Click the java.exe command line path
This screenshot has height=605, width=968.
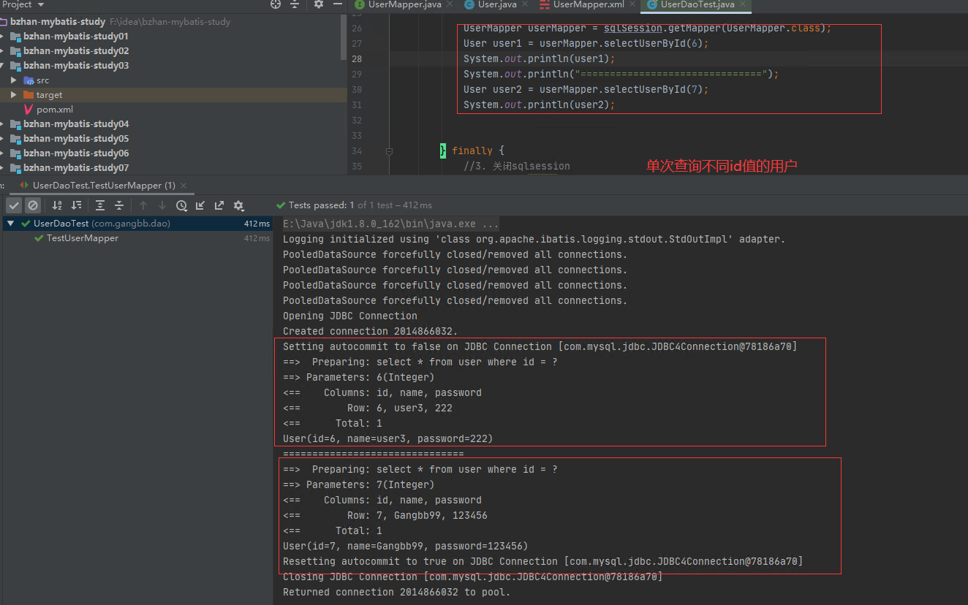(391, 224)
